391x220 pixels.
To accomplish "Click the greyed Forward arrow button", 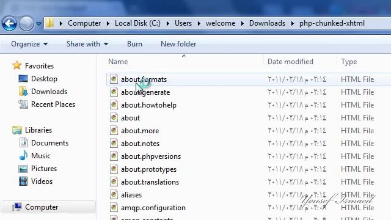I will [26, 24].
